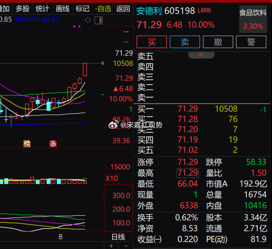This screenshot has width=272, height=249.
Task: Click the 卖一 ask row
Action: [202, 97]
